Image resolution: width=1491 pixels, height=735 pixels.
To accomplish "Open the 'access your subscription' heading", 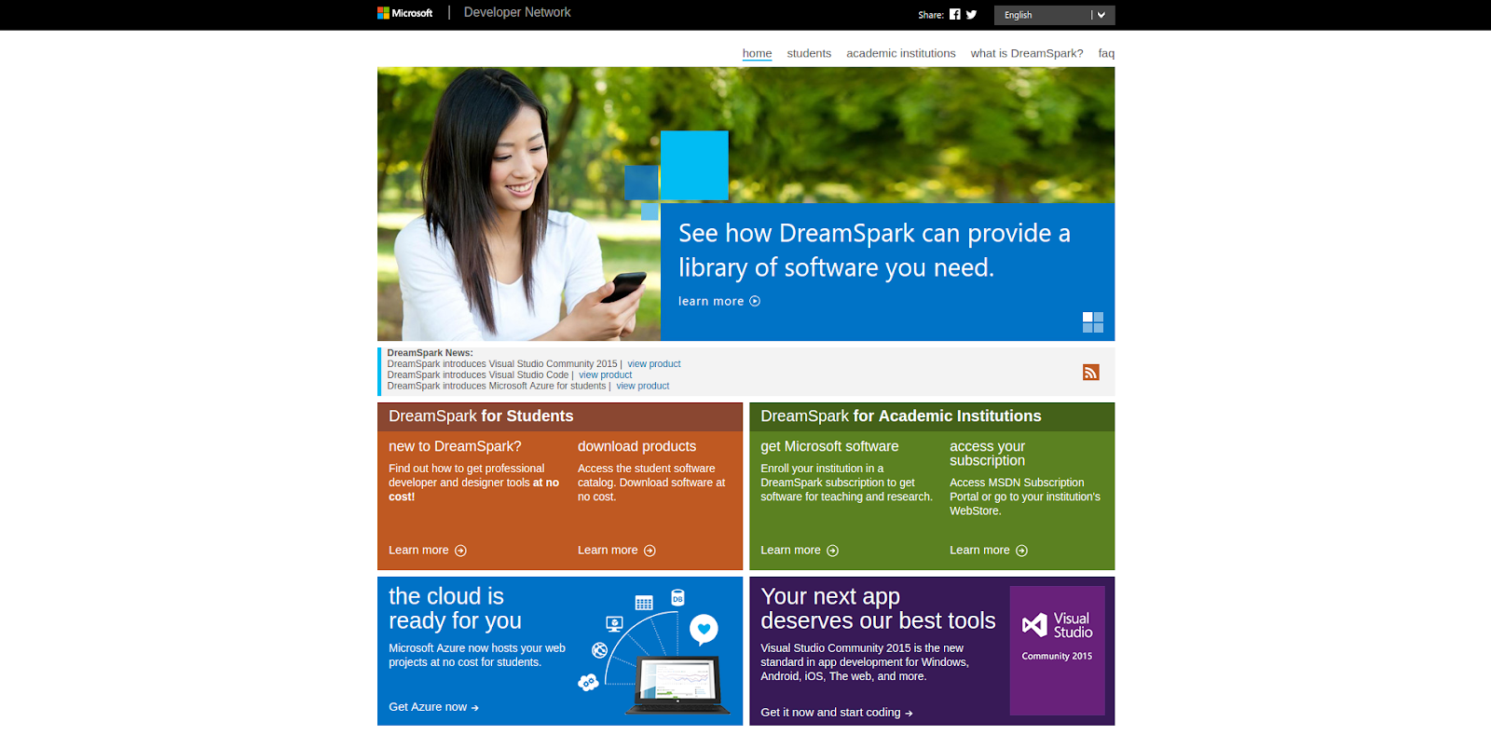I will pyautogui.click(x=987, y=454).
